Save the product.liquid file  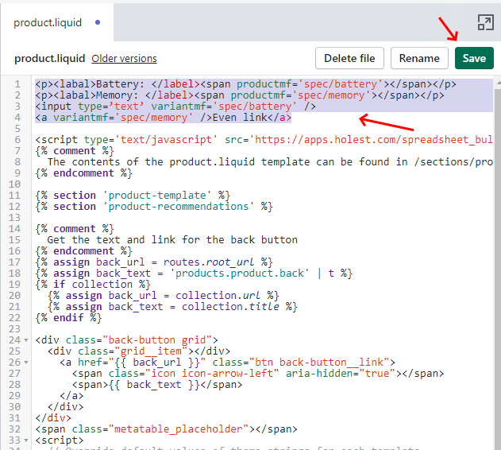click(x=474, y=58)
